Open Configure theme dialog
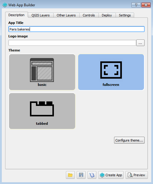This screenshot has height=184, width=153. [x=129, y=140]
